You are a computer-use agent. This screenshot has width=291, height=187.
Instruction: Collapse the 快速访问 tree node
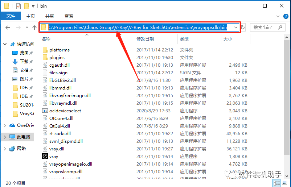click(5, 44)
